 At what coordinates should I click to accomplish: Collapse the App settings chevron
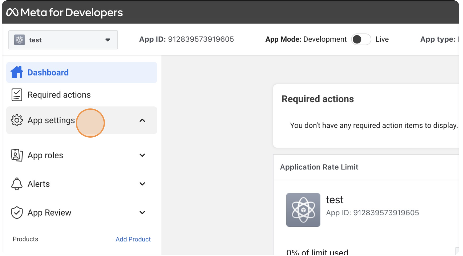142,120
